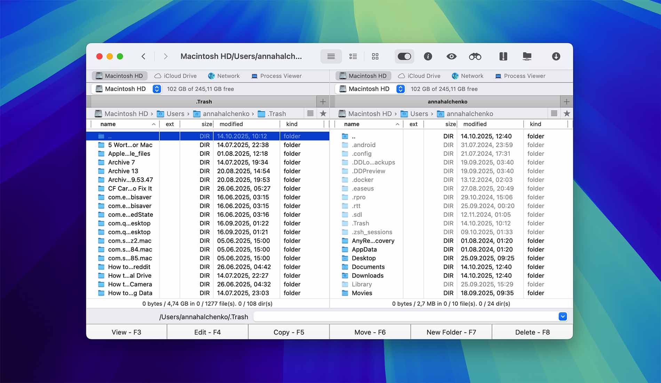This screenshot has height=383, width=661.
Task: Open right panel Macintosh HD drive dropdown
Action: click(x=400, y=89)
